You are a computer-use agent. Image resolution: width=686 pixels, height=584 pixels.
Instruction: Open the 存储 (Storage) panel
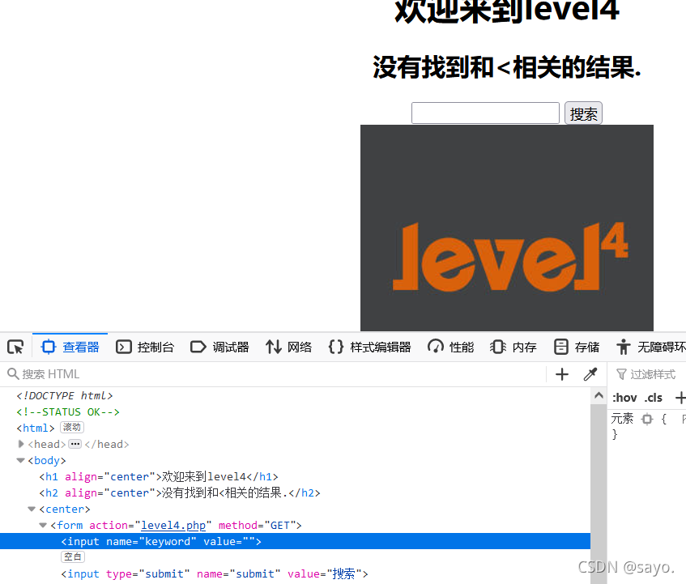pyautogui.click(x=576, y=346)
